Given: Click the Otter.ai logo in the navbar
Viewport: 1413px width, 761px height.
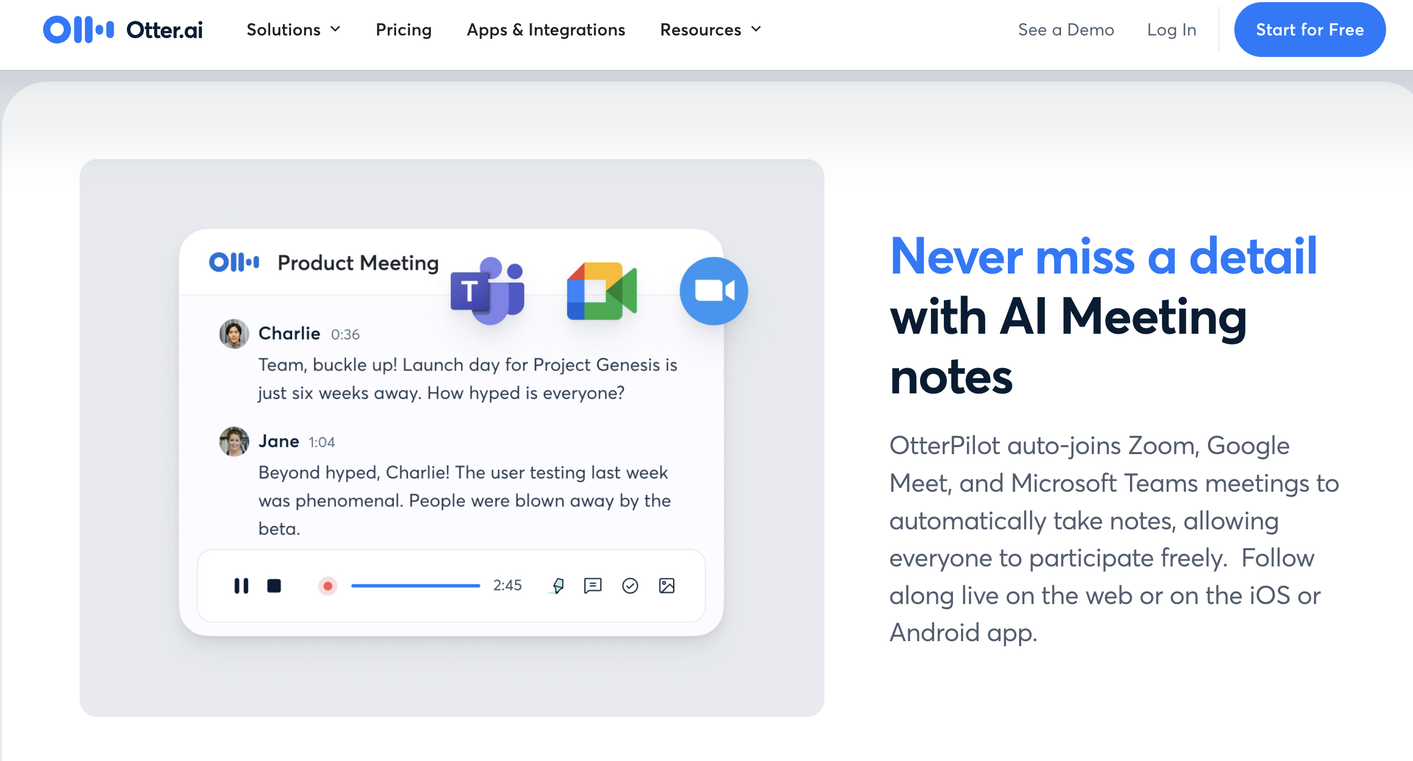Looking at the screenshot, I should [122, 30].
